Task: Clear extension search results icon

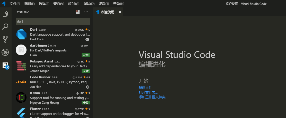Action: coord(78,12)
